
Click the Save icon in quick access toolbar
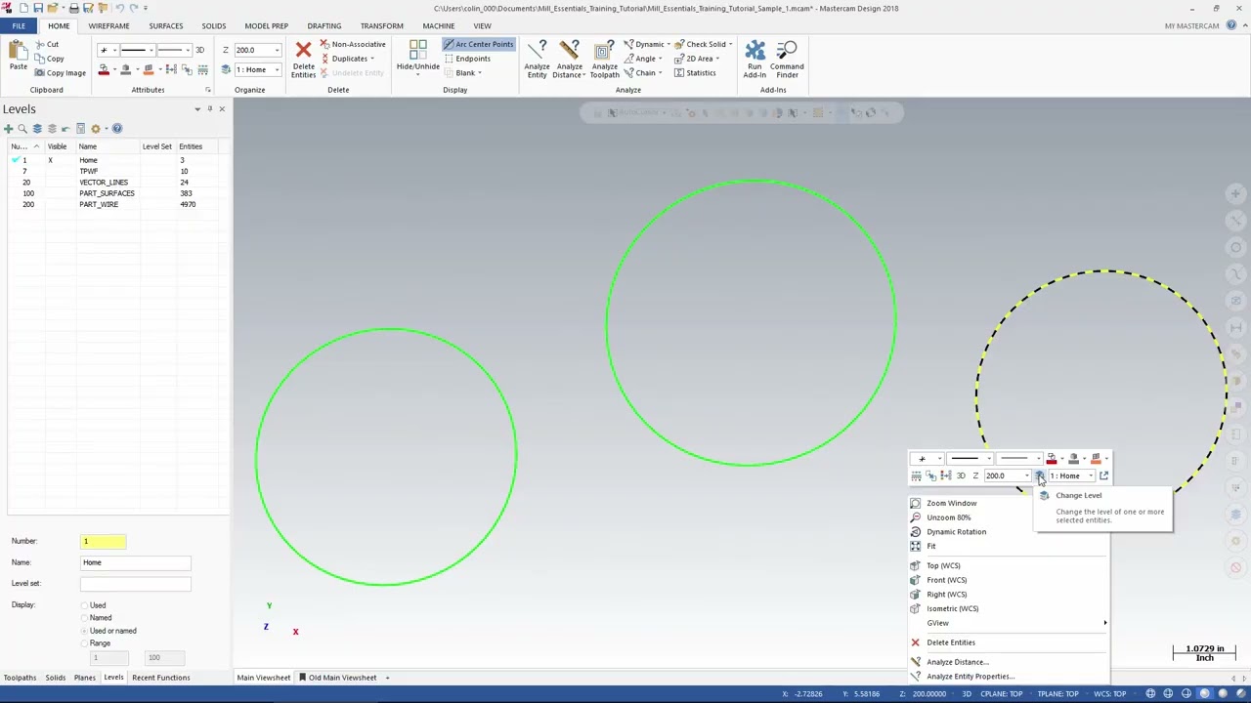[x=37, y=8]
